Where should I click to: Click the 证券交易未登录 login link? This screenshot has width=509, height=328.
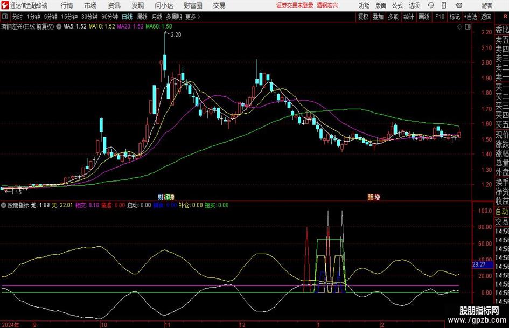point(295,5)
